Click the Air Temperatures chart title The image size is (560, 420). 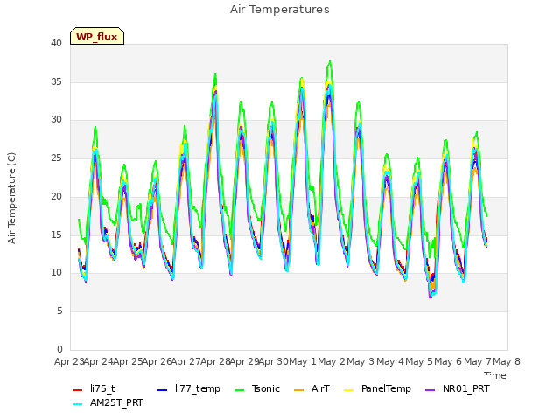point(280,10)
